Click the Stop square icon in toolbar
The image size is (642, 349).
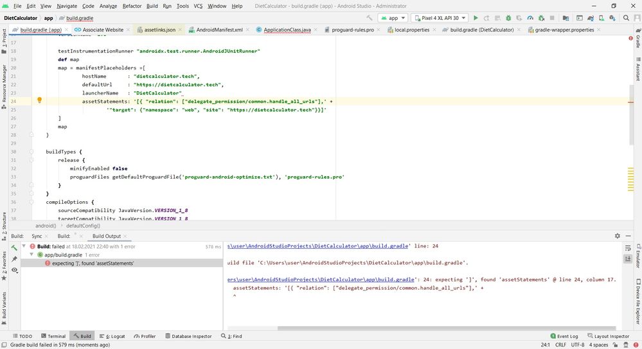(552, 18)
